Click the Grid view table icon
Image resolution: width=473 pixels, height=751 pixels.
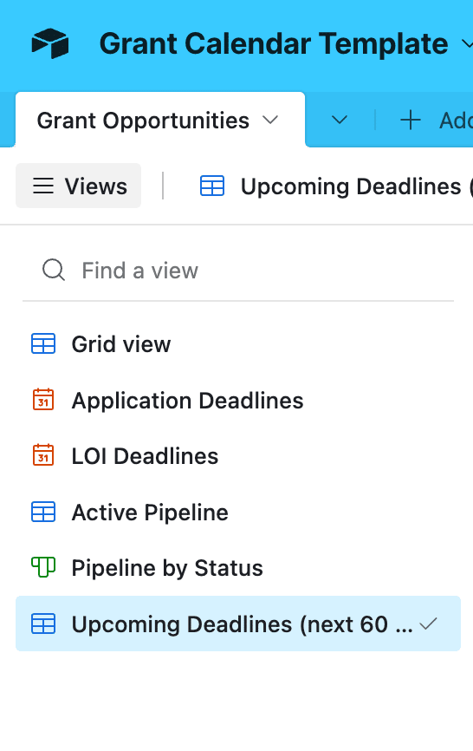[43, 344]
